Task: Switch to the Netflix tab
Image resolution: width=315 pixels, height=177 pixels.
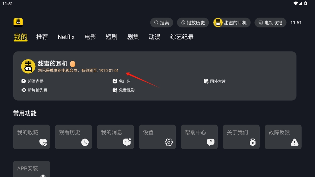Action: pyautogui.click(x=66, y=37)
